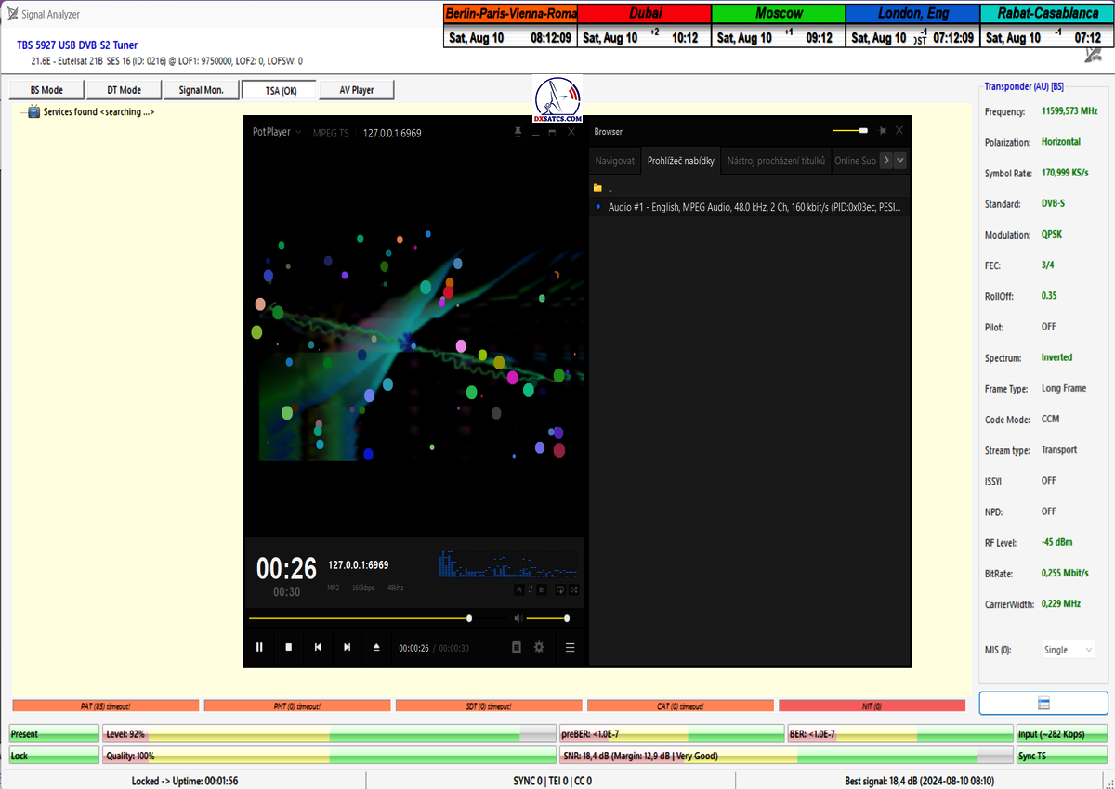This screenshot has width=1115, height=789.
Task: Skip to the next track
Action: [x=347, y=647]
